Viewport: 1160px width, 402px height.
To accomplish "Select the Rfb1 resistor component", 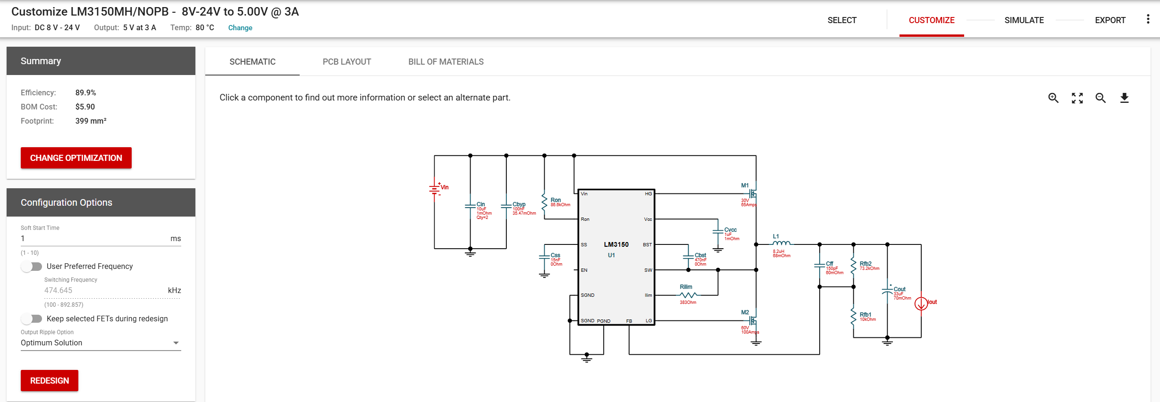I will tap(853, 317).
